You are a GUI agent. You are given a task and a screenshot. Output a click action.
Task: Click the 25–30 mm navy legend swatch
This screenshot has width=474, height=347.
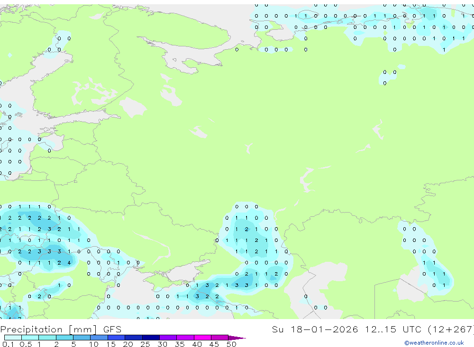151,338
